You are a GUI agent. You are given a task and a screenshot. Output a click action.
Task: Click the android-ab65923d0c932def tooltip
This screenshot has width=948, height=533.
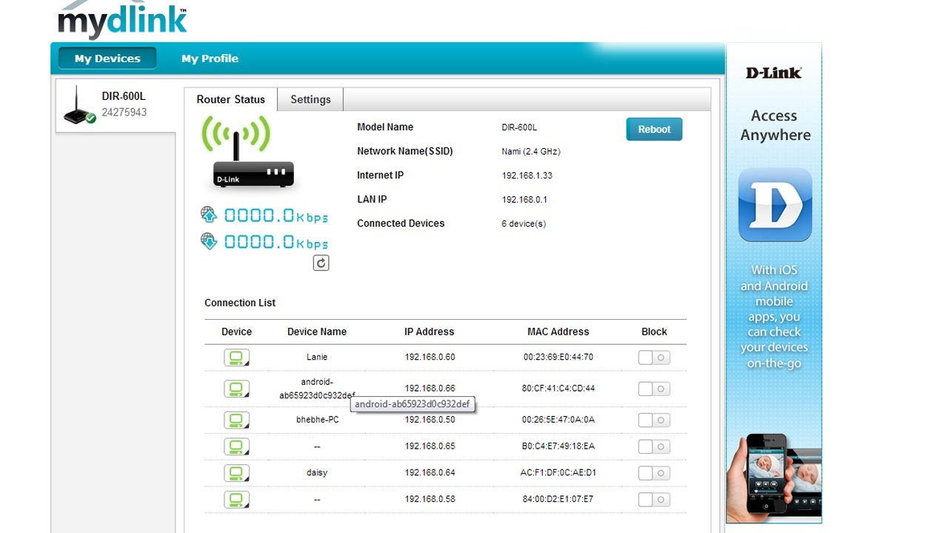tap(413, 404)
